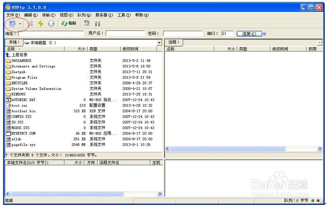Click the 8UFtp title bar app icon

[8, 7]
